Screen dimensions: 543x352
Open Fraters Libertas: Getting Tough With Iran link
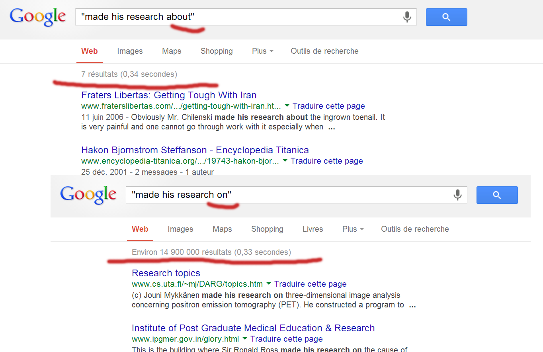[x=169, y=96]
